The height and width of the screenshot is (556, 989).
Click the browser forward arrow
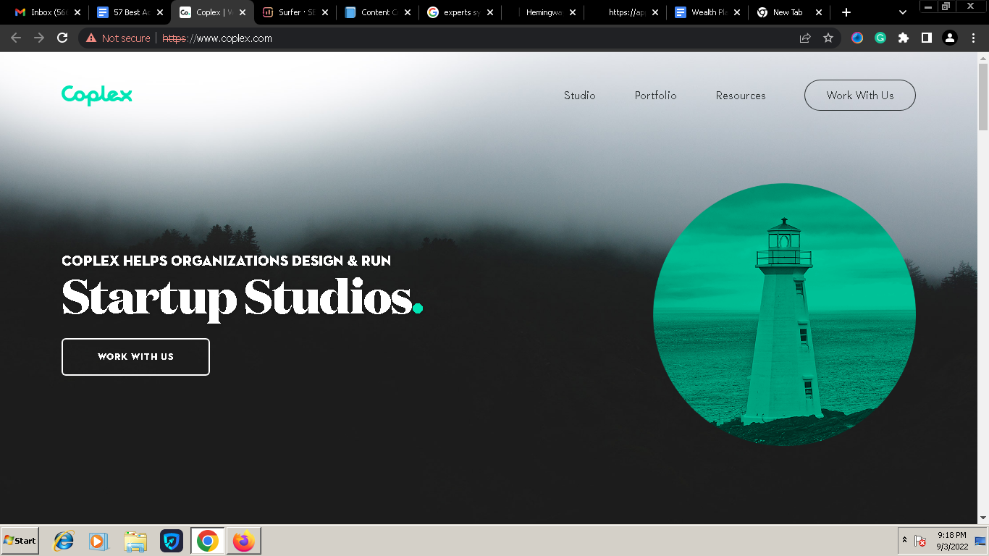(x=39, y=38)
